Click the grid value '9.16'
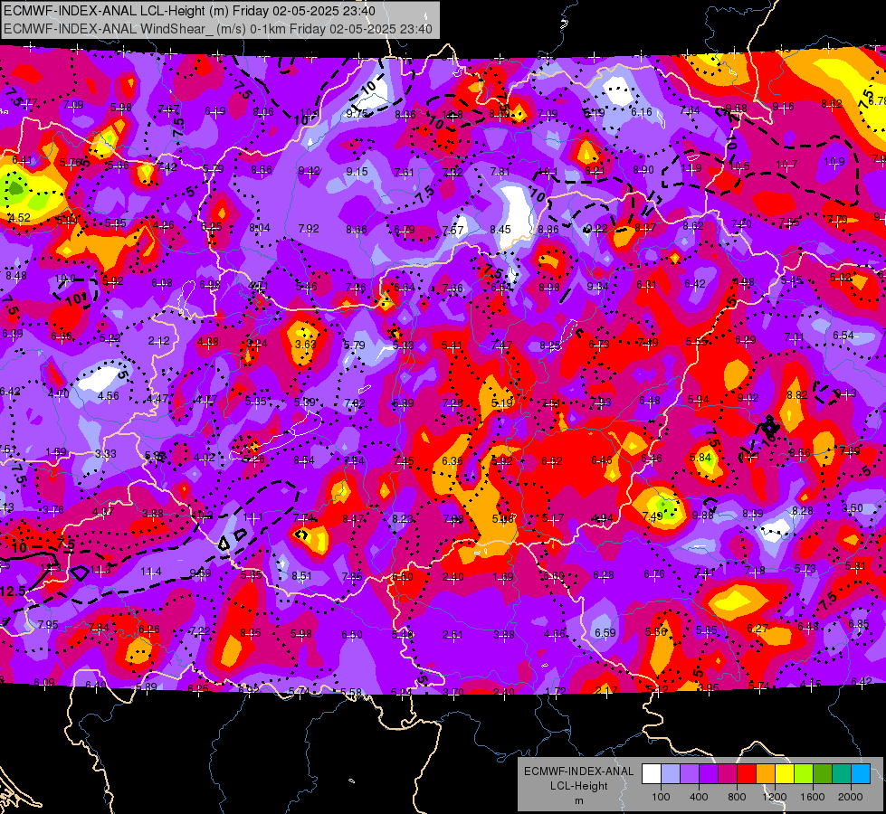The height and width of the screenshot is (814, 886). point(783,106)
